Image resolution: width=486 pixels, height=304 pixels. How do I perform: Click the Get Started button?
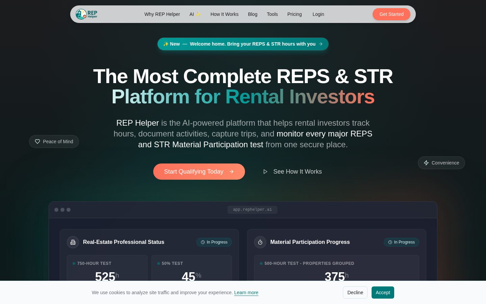[x=391, y=14]
